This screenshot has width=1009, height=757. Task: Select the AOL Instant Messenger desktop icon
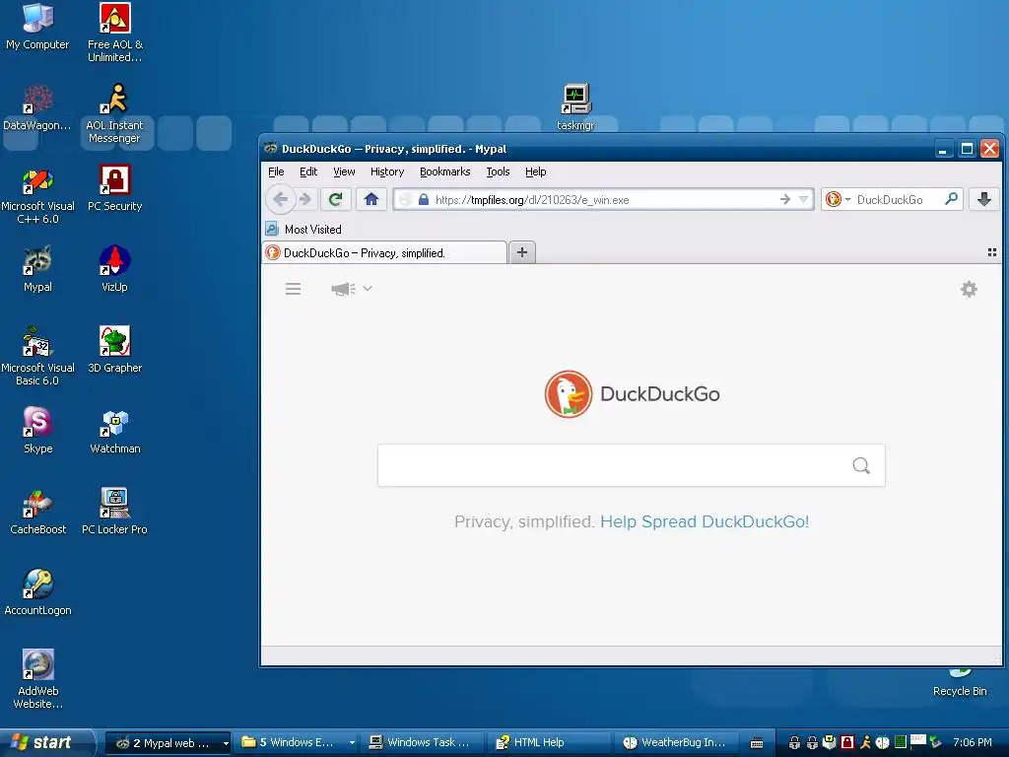coord(114,113)
